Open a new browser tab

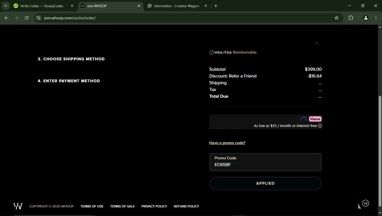(x=216, y=6)
